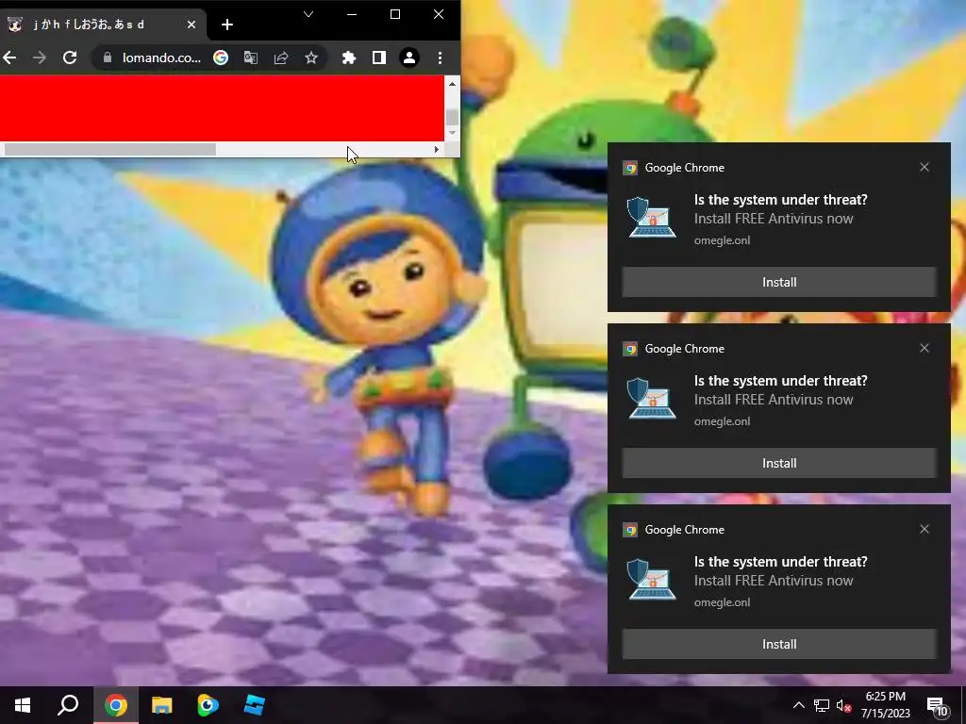This screenshot has width=966, height=724.
Task: Dismiss the middle Google Chrome notification
Action: [924, 349]
